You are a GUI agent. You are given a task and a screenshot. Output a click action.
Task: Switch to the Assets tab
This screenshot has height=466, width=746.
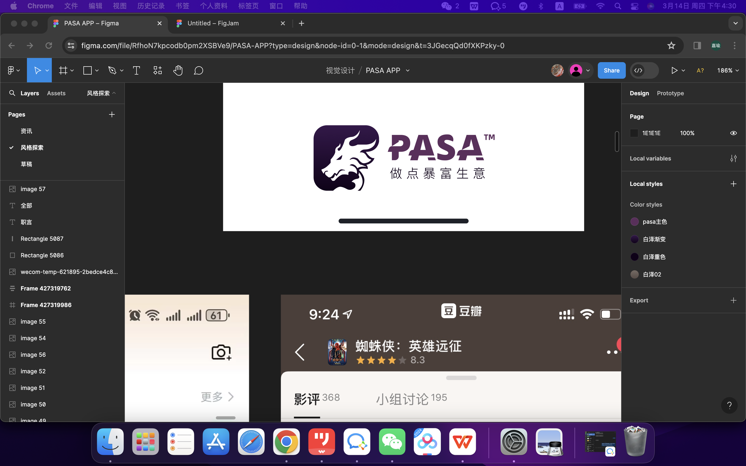coord(56,93)
